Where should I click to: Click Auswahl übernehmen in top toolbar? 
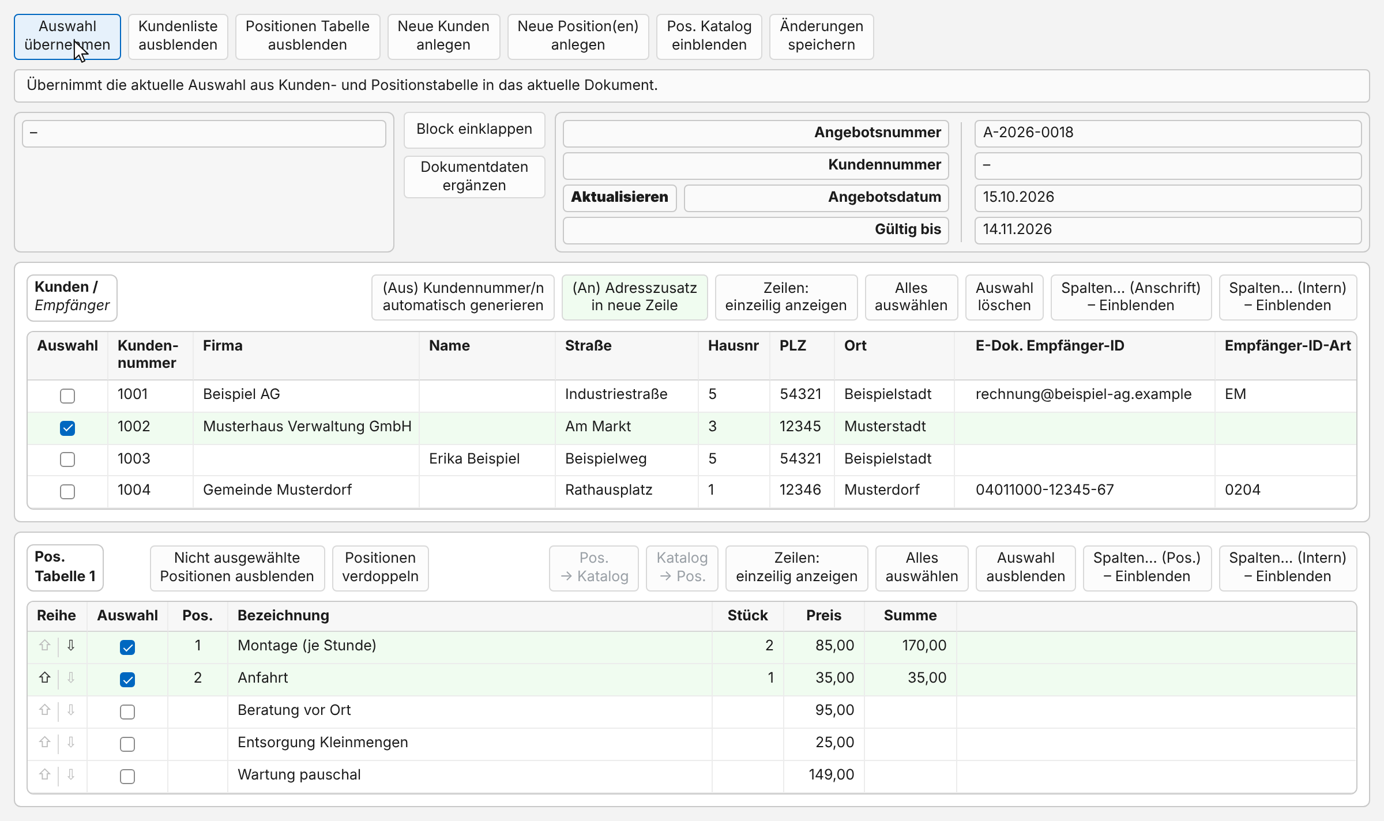pos(67,36)
